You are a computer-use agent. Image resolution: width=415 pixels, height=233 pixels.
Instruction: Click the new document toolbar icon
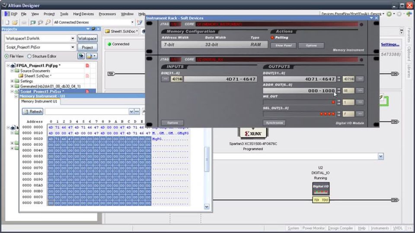point(7,22)
